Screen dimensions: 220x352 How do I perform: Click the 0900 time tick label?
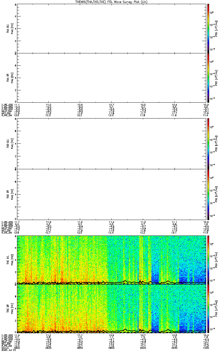(111, 348)
